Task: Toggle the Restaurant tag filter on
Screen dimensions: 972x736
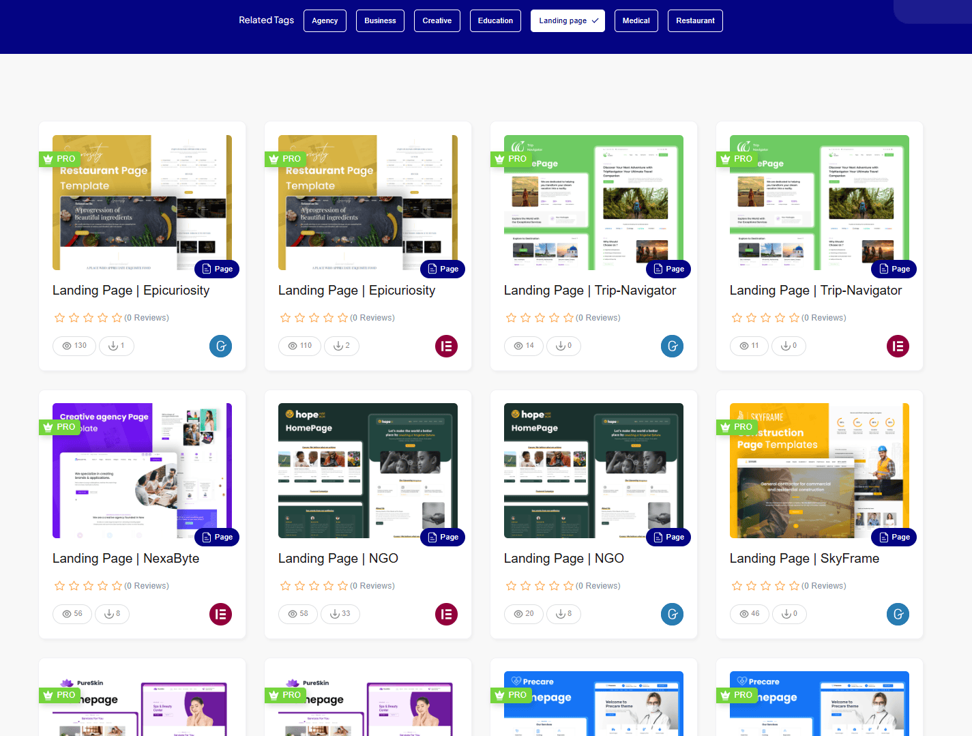Action: pyautogui.click(x=695, y=20)
